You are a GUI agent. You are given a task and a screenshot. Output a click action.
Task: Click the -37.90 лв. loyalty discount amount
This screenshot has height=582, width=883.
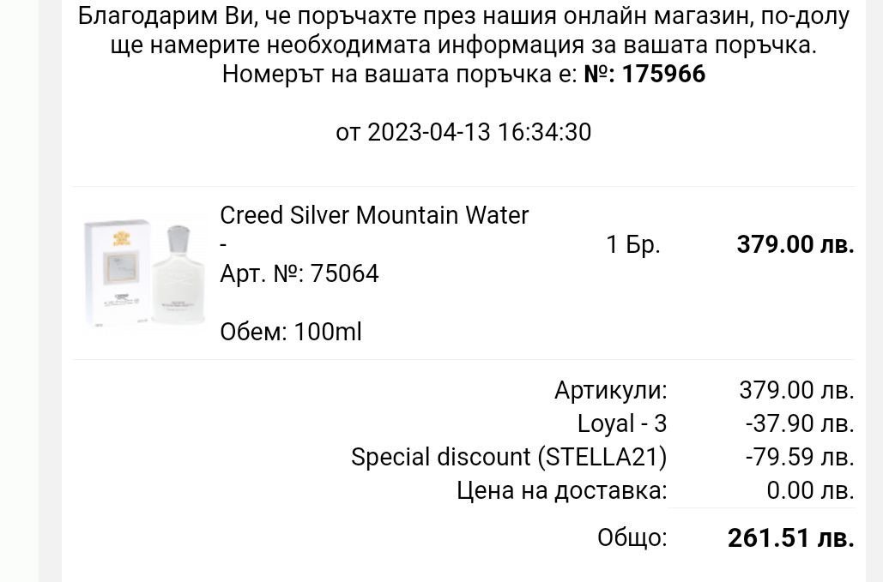(x=800, y=423)
